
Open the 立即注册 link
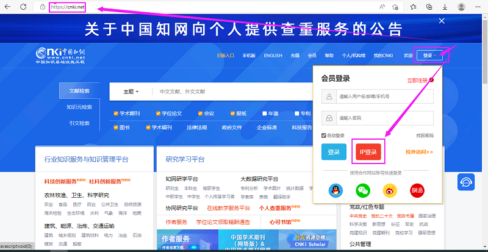(x=418, y=81)
